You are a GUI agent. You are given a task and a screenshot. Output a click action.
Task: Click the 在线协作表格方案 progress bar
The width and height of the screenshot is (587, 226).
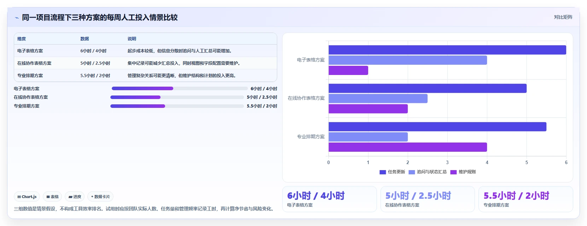177,97
